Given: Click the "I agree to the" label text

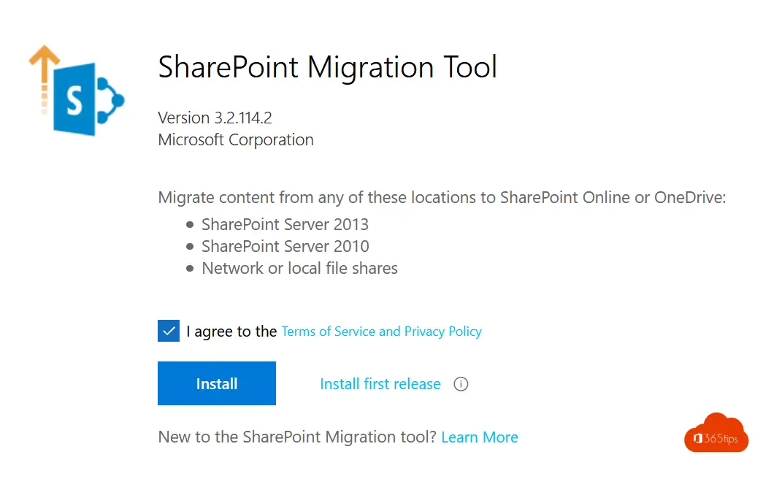Looking at the screenshot, I should [x=231, y=332].
